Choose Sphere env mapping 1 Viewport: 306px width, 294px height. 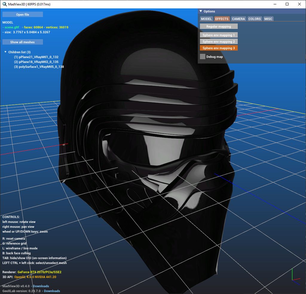coord(218,35)
